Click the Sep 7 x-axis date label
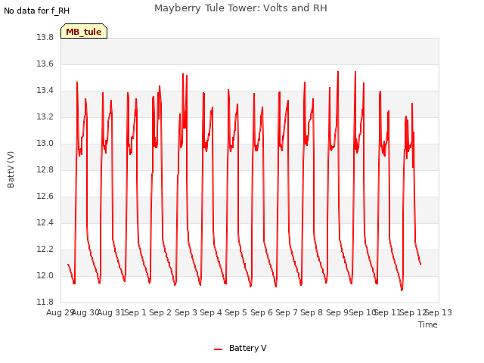The image size is (484, 363). click(x=287, y=312)
